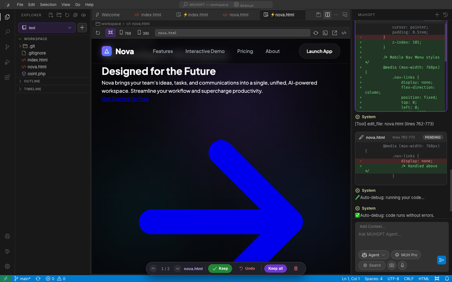Add a new workspace with plus button
The width and height of the screenshot is (452, 282).
point(82,28)
